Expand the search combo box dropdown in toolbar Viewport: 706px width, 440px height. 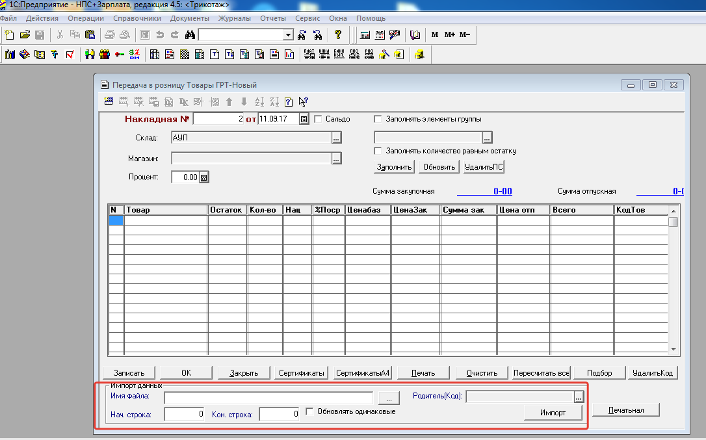coord(288,34)
